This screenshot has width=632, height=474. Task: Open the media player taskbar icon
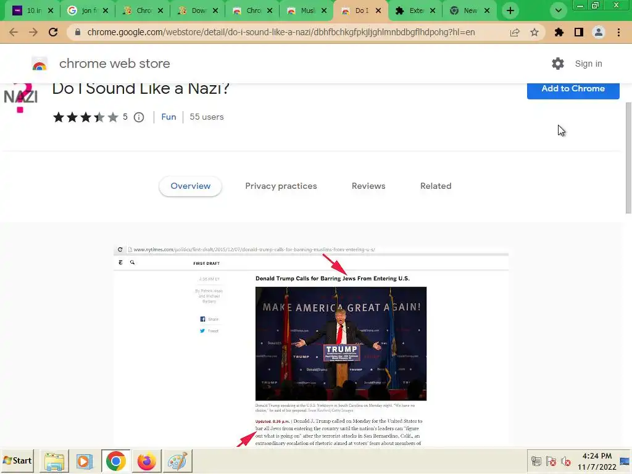[85, 461]
